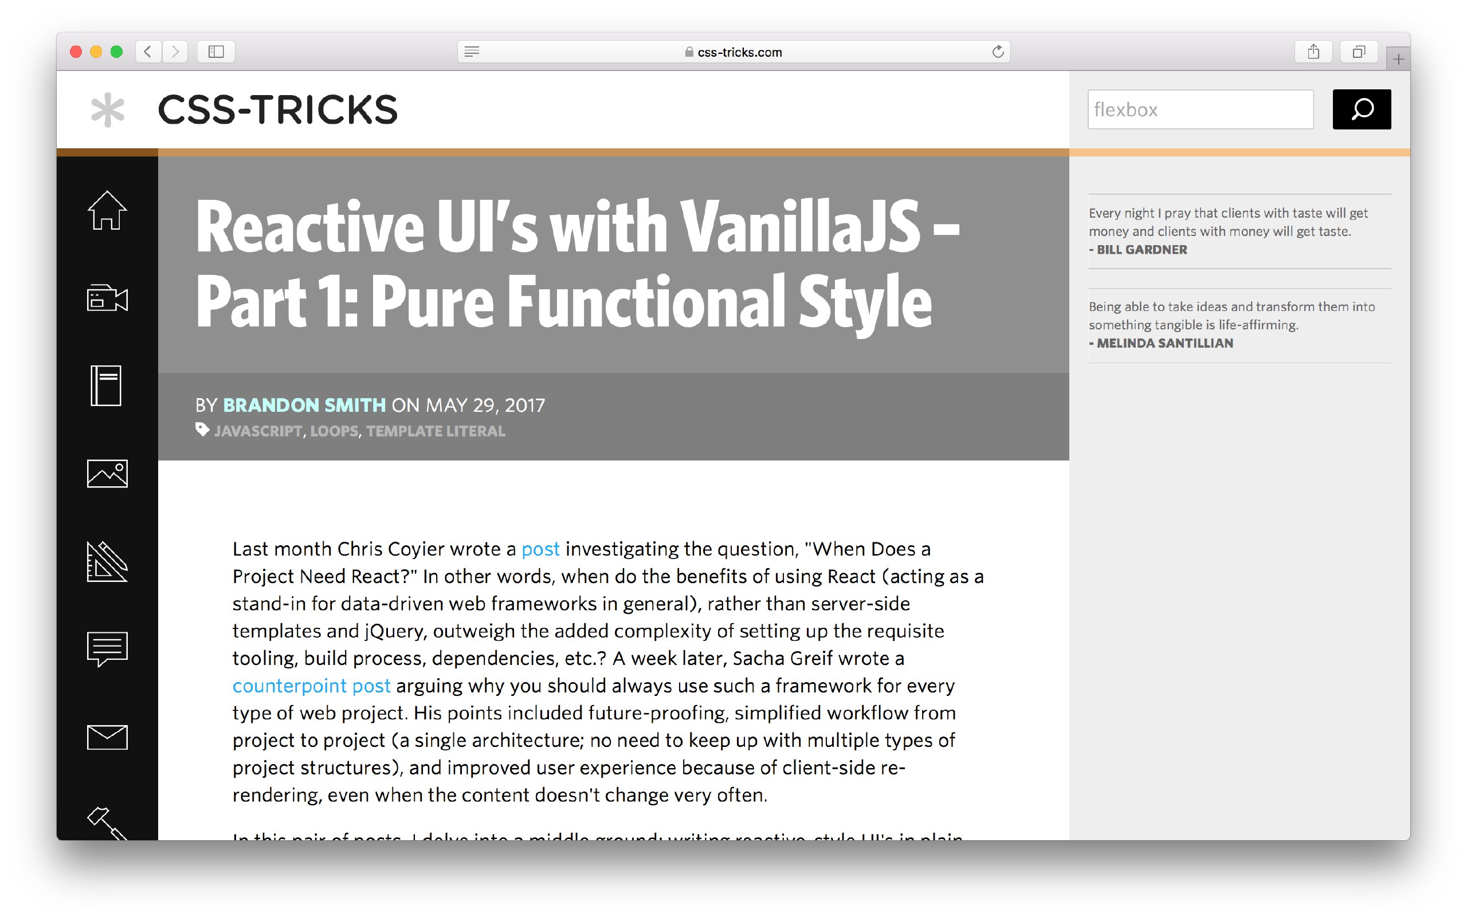Toggle Safari sidebar button
Viewport: 1467px width, 921px height.
[x=215, y=51]
